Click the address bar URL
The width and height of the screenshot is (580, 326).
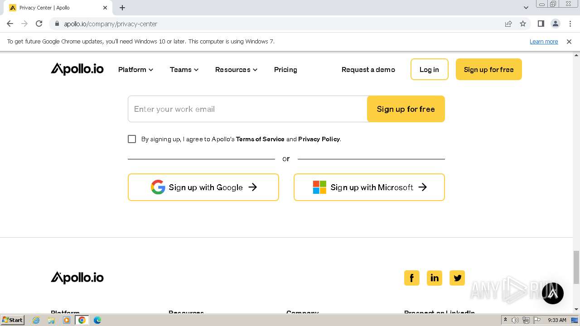(x=111, y=24)
